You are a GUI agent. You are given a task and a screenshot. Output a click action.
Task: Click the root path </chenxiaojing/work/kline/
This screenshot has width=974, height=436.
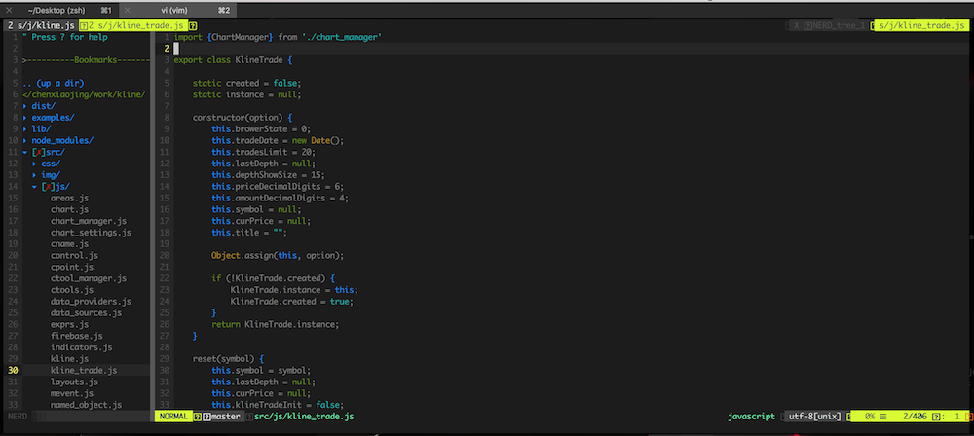tap(84, 94)
